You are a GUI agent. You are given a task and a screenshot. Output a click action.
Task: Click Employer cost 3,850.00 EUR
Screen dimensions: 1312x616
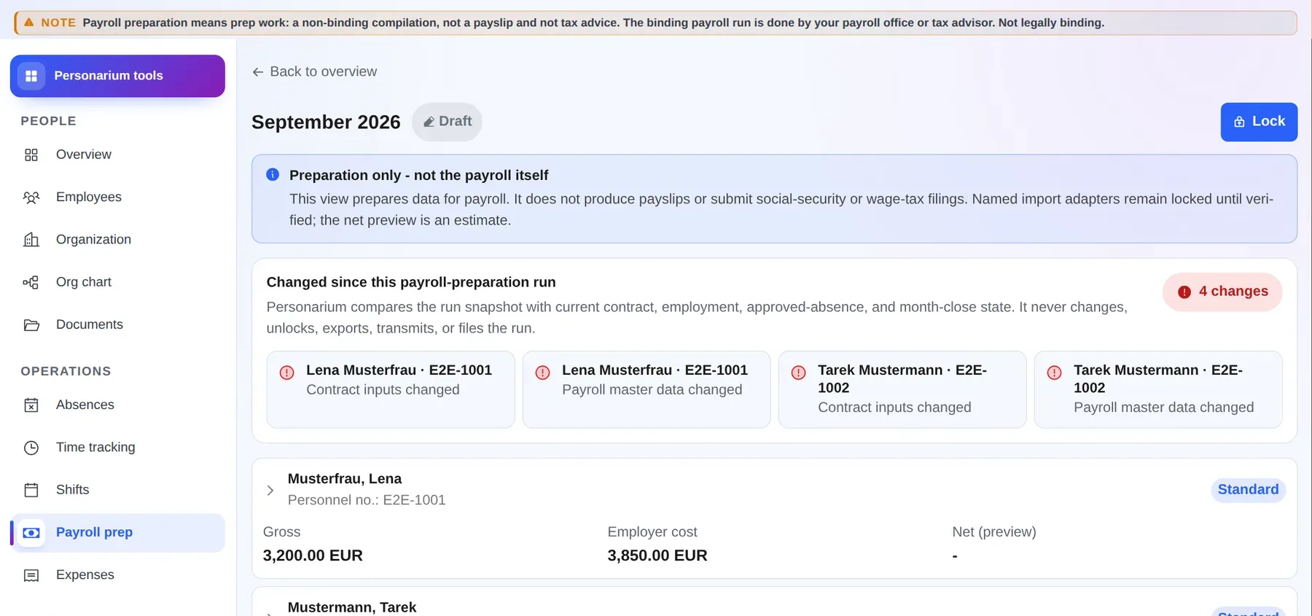657,555
